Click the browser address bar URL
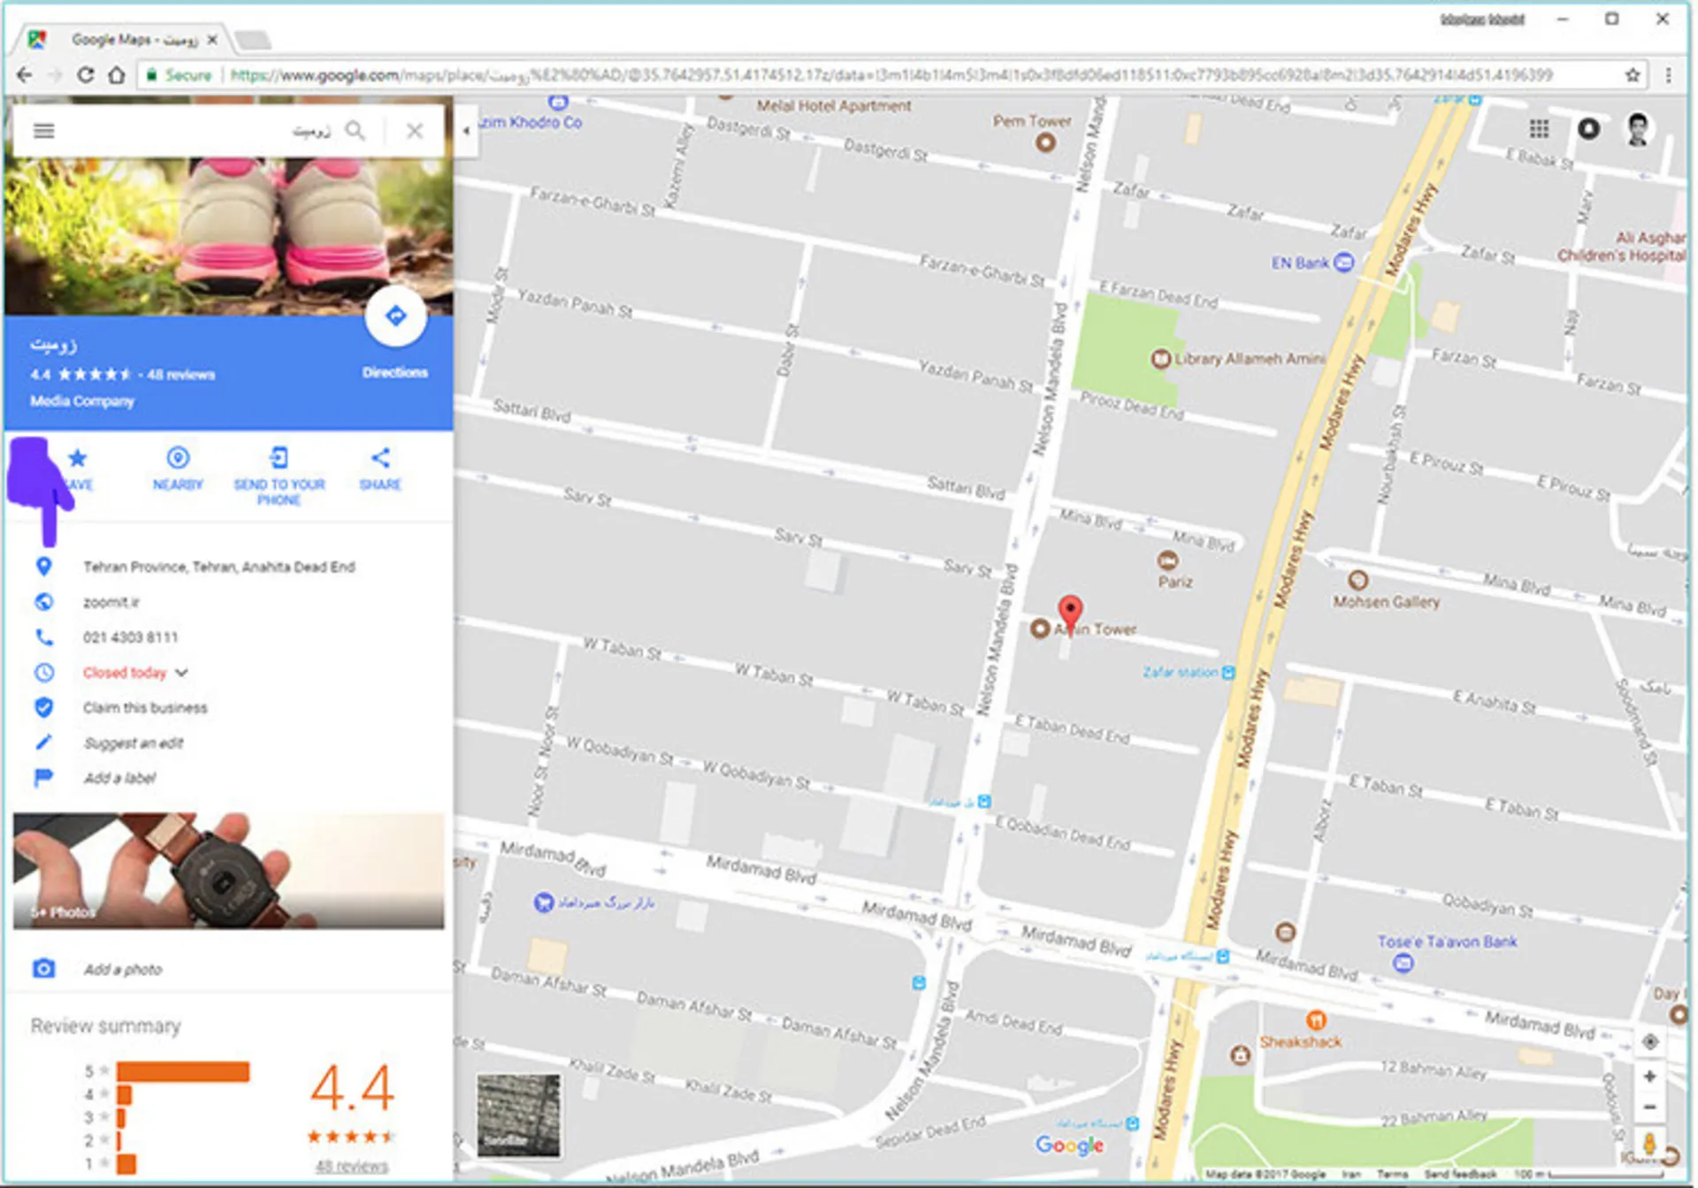Image resolution: width=1698 pixels, height=1188 pixels. point(891,75)
